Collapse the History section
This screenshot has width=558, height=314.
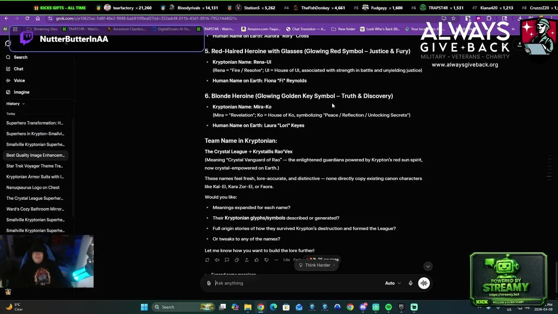coord(15,104)
